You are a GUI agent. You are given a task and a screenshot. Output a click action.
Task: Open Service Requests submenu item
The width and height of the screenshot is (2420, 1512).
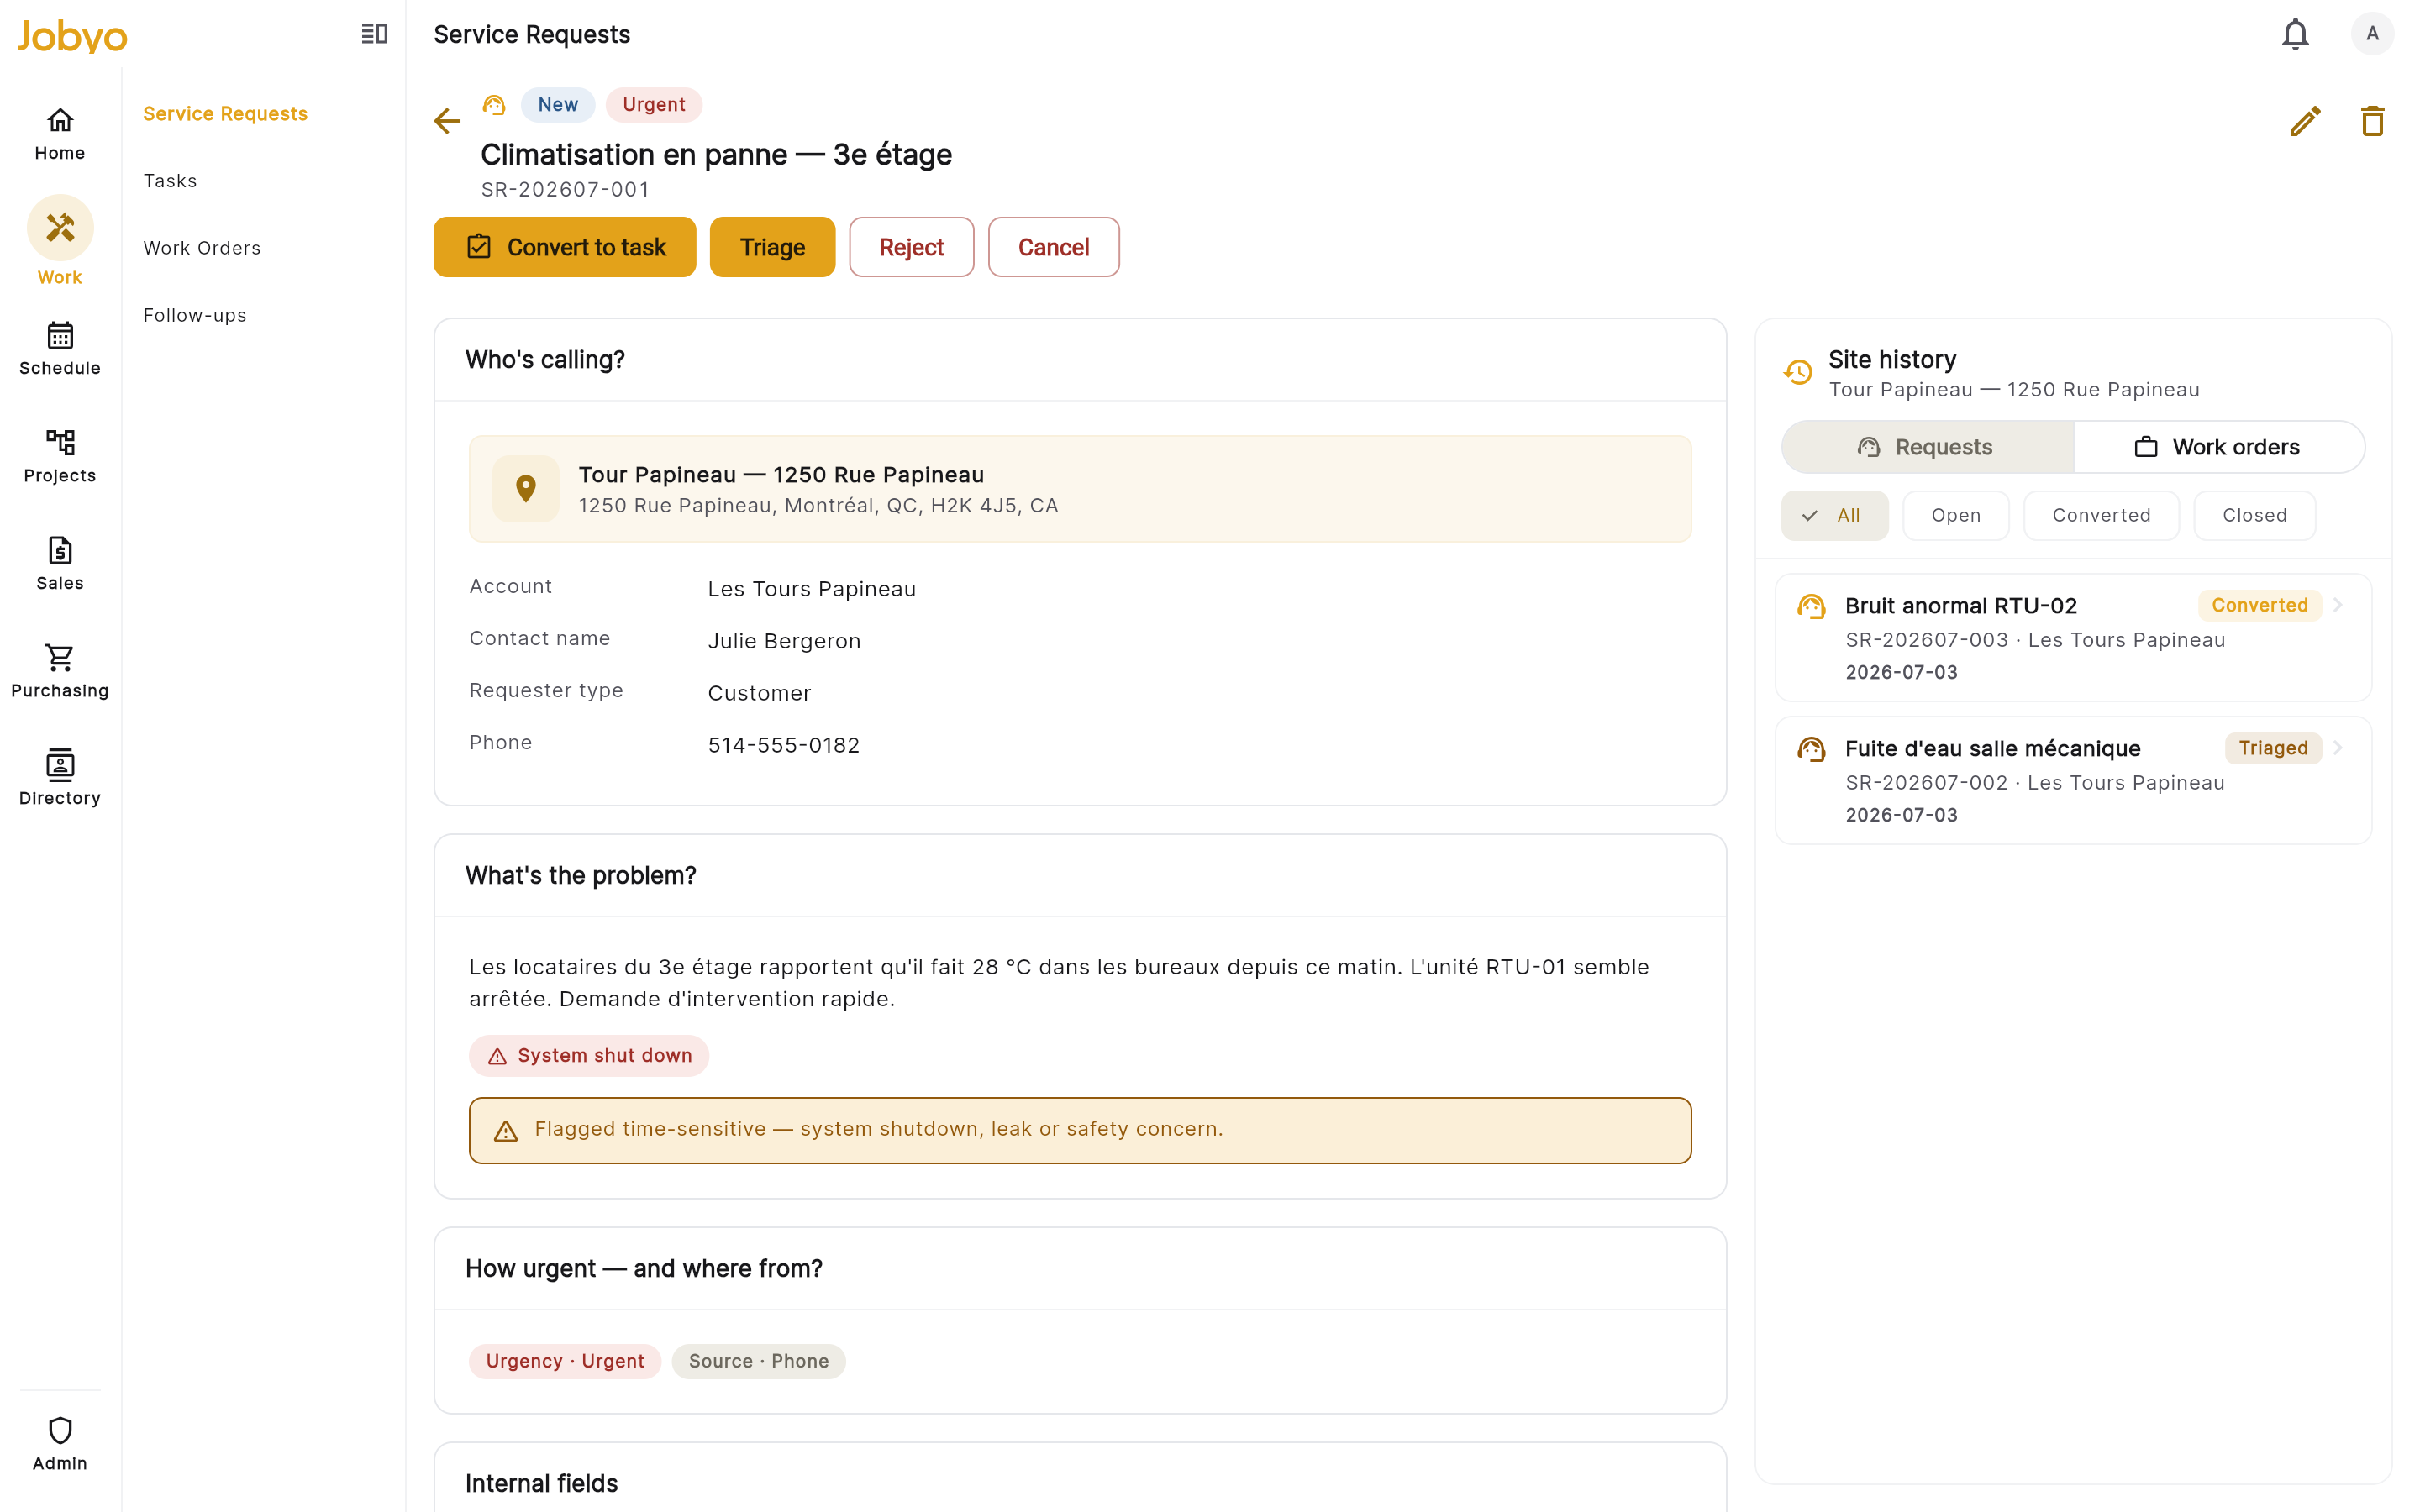[x=225, y=114]
